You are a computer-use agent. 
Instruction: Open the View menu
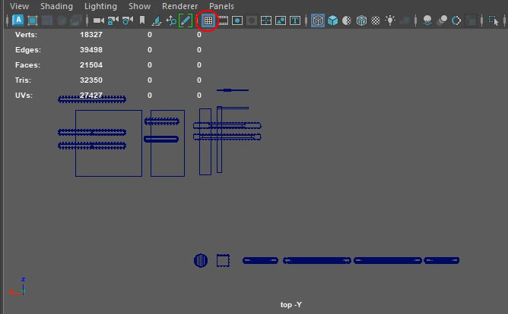tap(20, 6)
